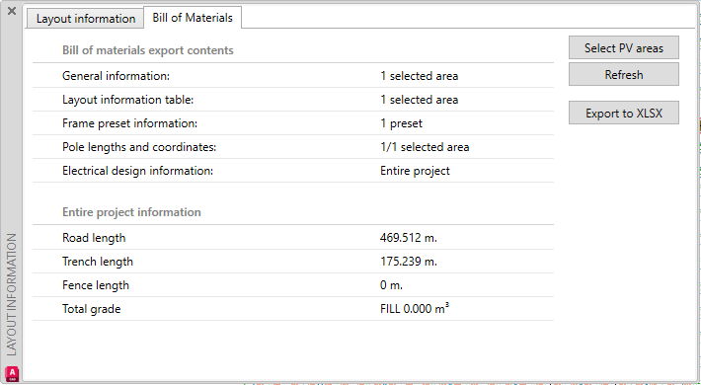Click the Trench length value 175.239 m
The height and width of the screenshot is (385, 701).
[x=408, y=262]
